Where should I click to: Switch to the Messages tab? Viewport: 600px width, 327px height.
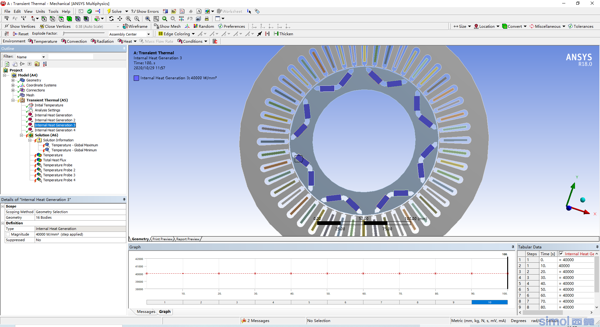146,311
